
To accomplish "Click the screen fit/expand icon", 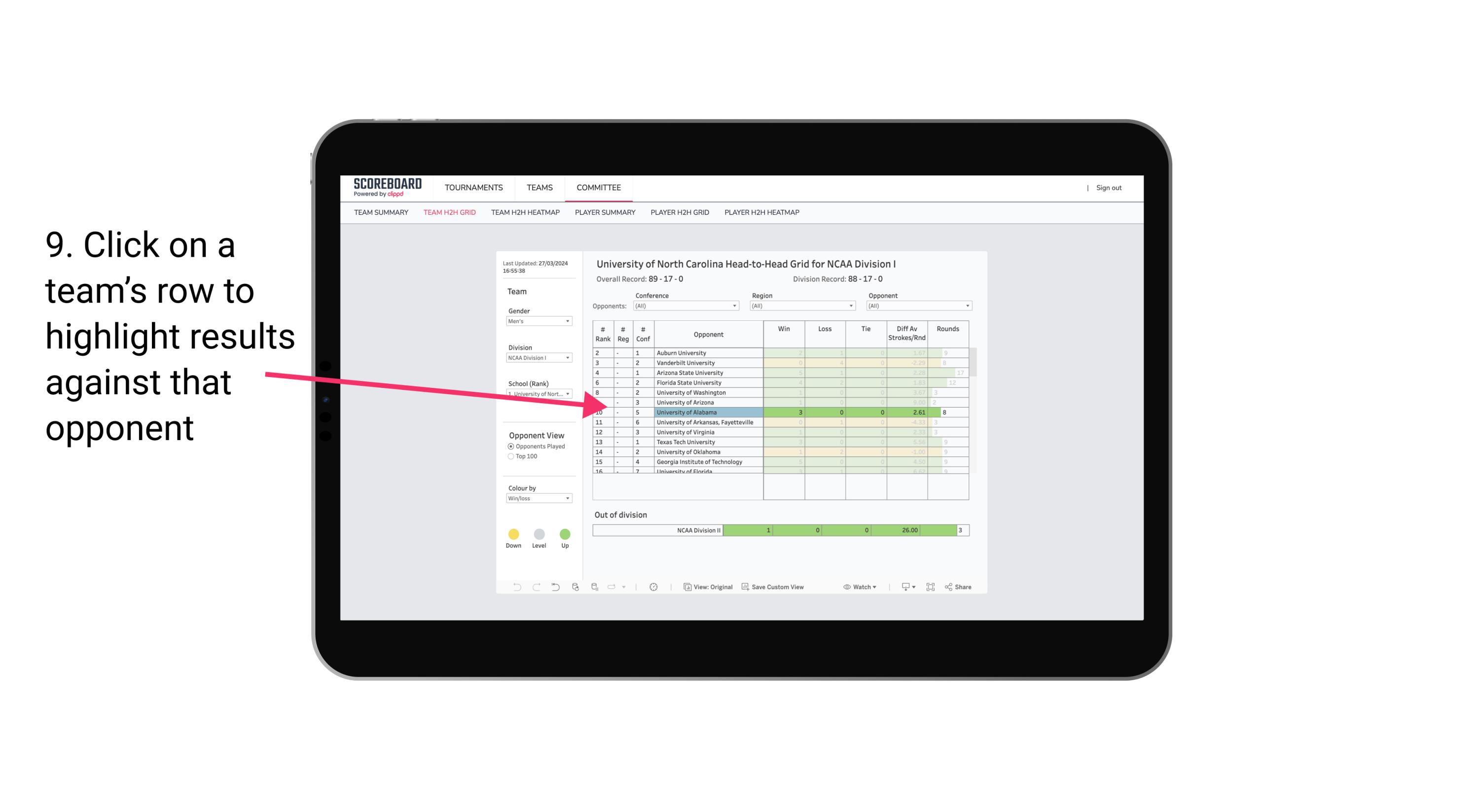I will [x=930, y=588].
